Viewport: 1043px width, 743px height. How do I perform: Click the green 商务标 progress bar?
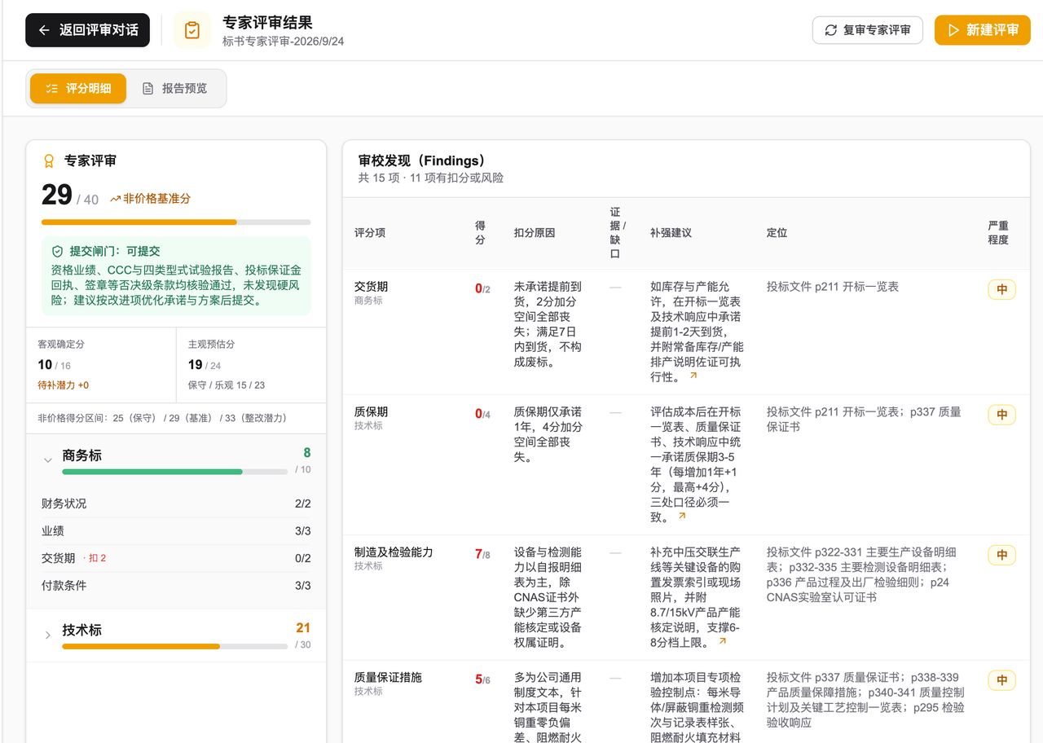(x=175, y=472)
